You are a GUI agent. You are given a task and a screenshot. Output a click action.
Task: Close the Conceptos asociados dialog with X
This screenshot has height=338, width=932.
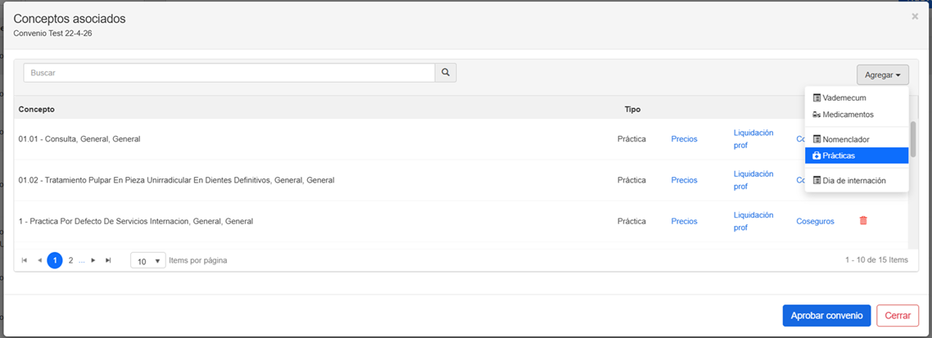click(915, 16)
